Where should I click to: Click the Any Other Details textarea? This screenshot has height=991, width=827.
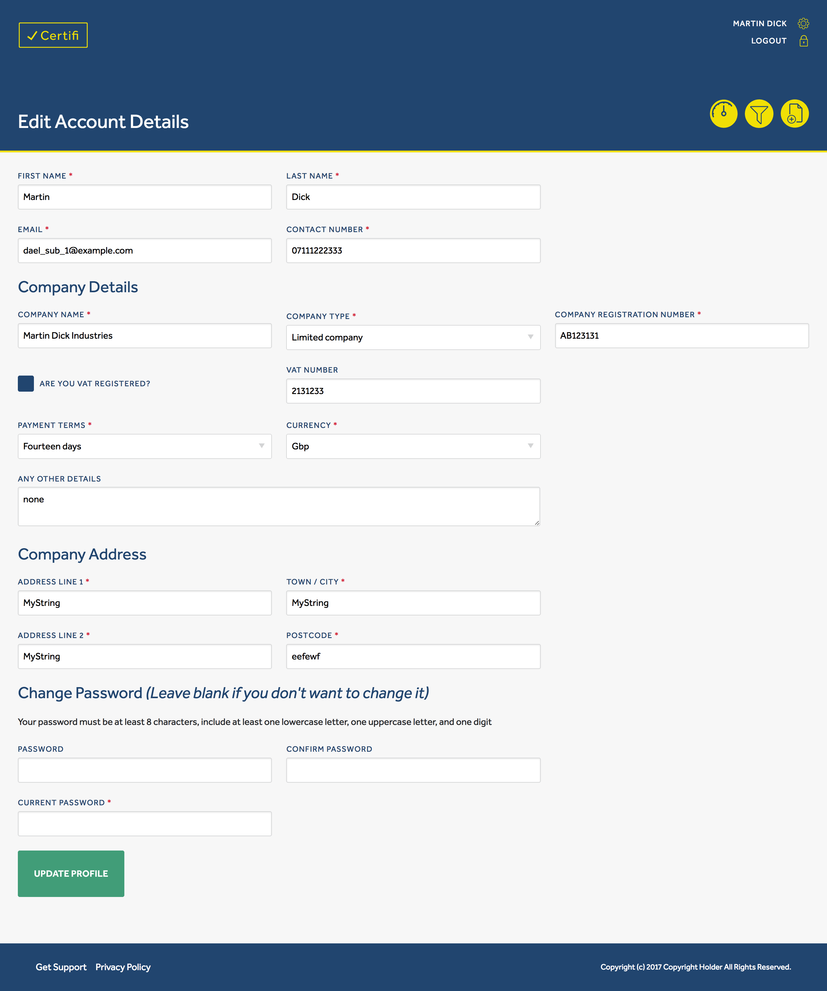tap(278, 506)
